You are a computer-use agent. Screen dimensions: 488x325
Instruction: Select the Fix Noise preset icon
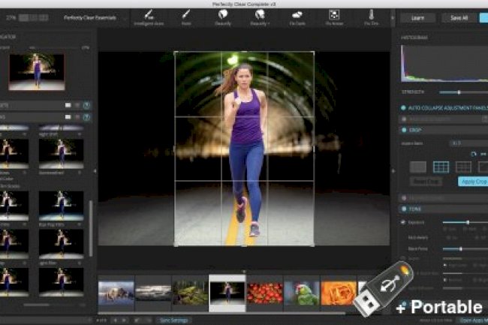point(334,14)
